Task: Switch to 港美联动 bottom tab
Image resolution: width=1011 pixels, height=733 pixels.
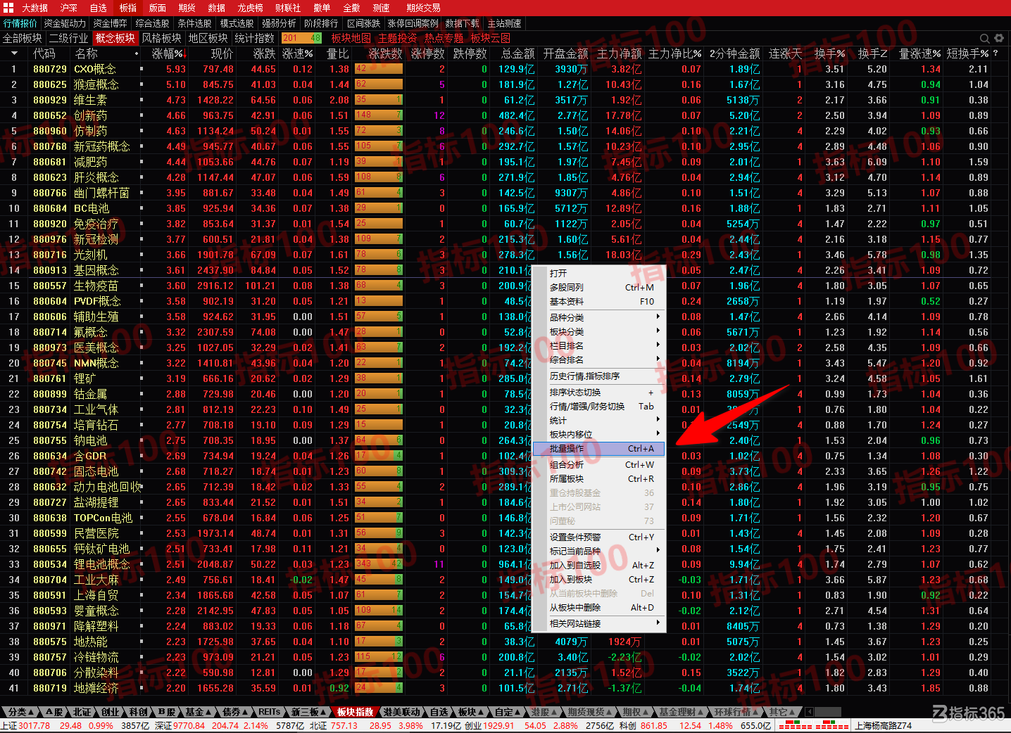Action: [x=402, y=712]
